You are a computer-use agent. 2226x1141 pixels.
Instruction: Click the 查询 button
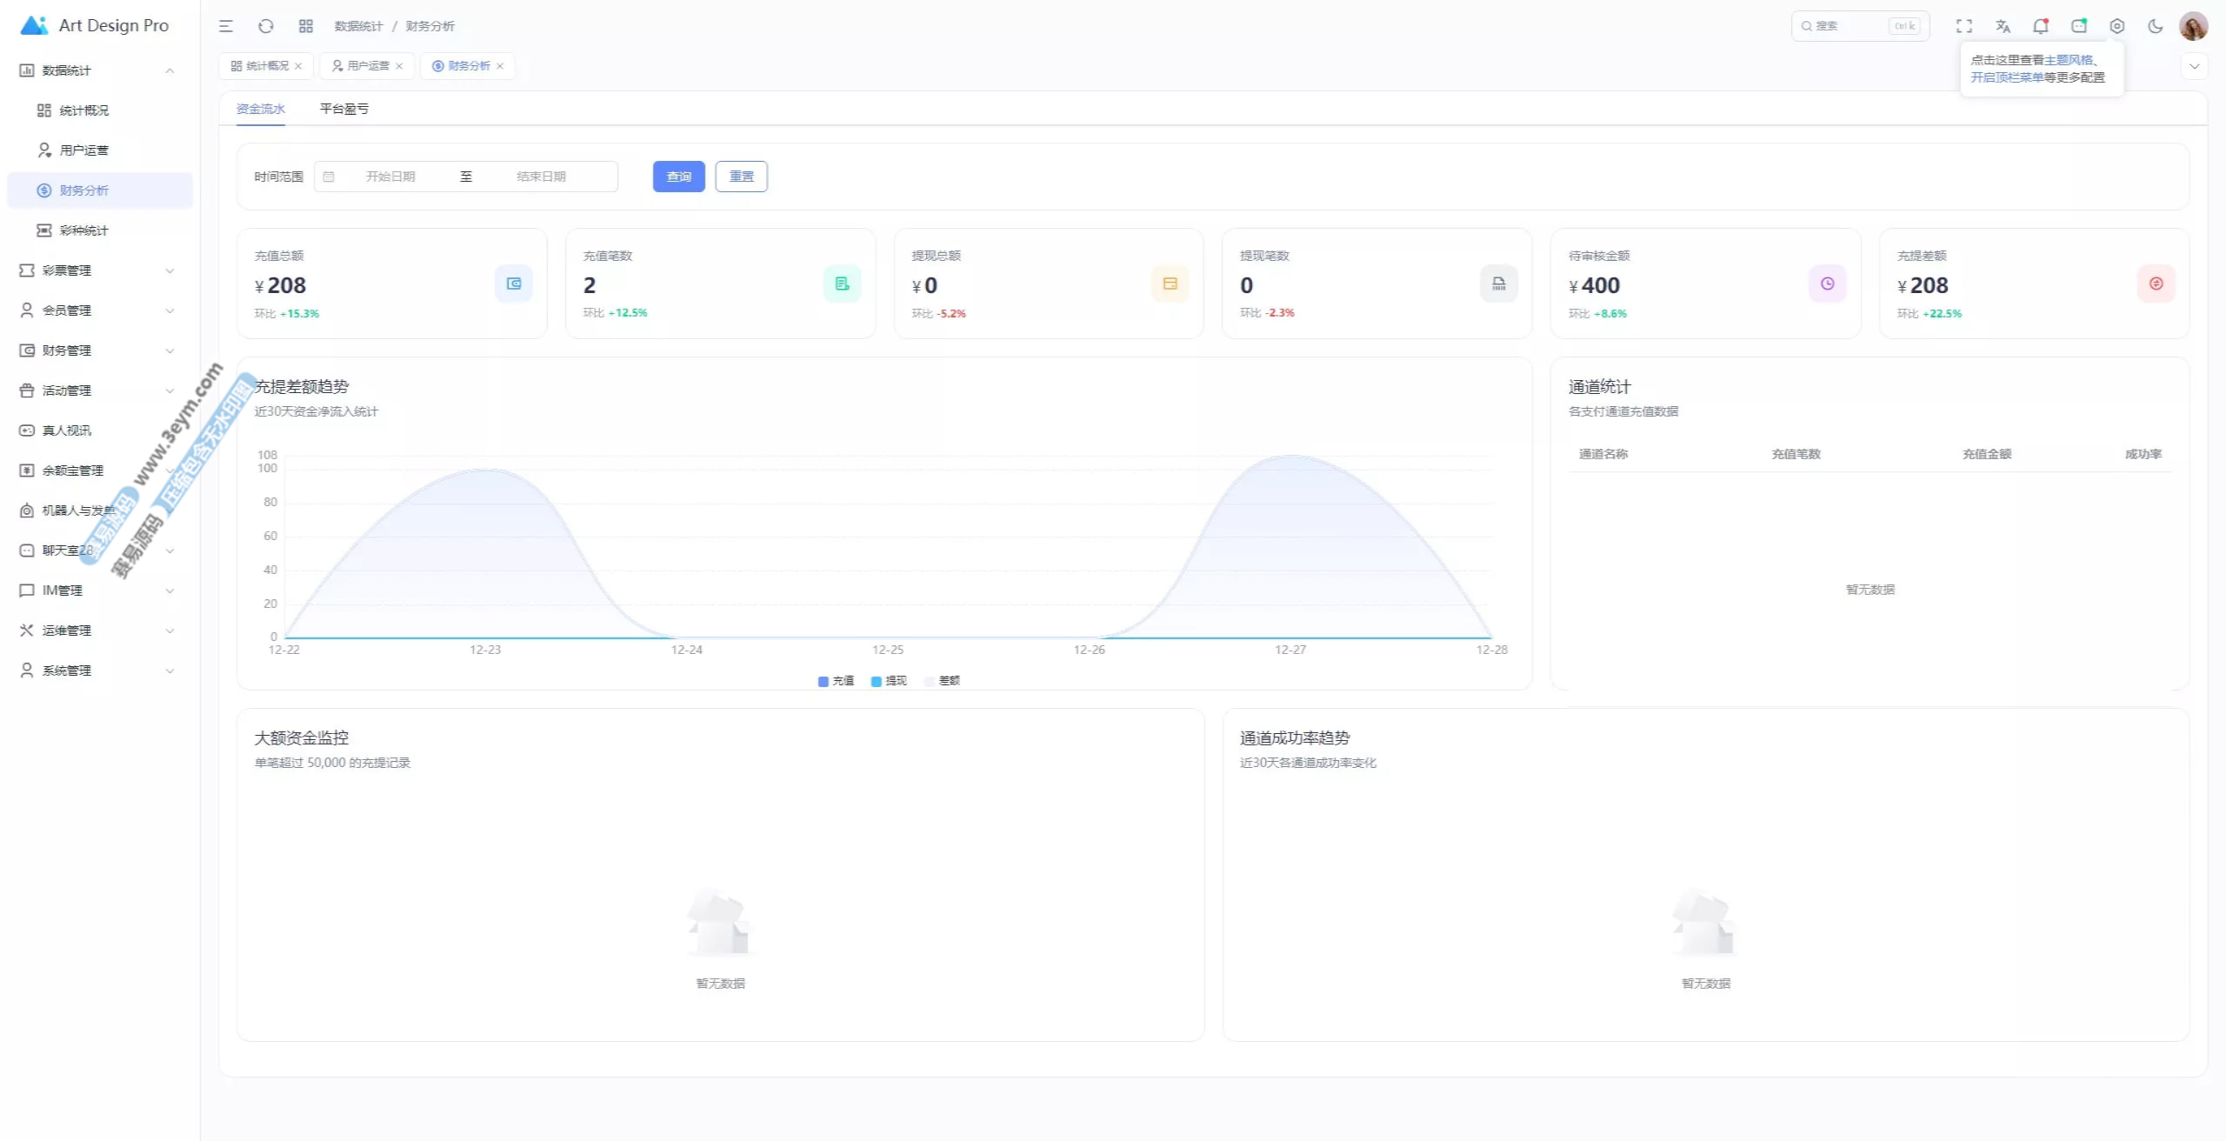[678, 177]
